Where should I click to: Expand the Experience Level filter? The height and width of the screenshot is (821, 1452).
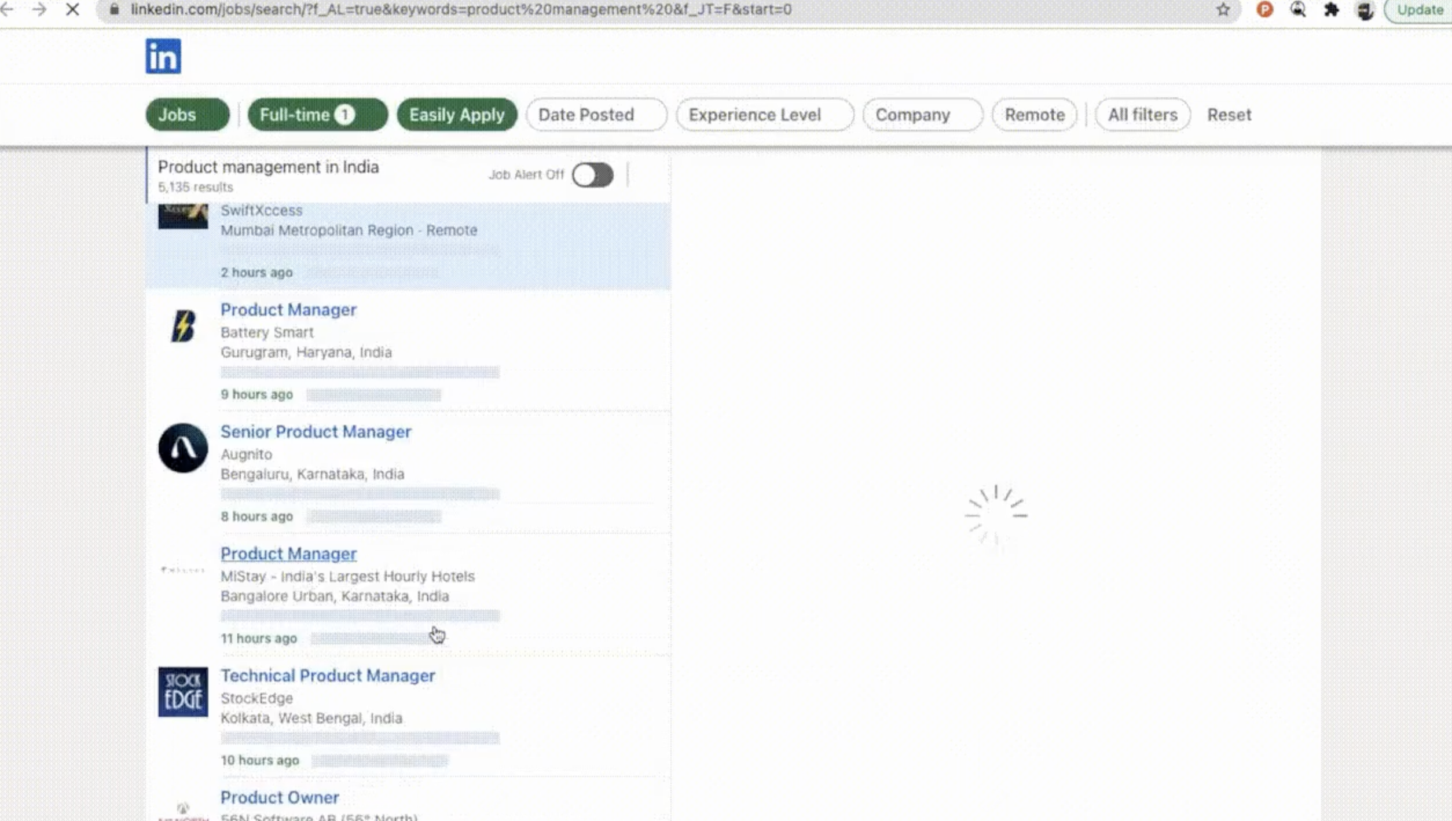click(x=765, y=115)
